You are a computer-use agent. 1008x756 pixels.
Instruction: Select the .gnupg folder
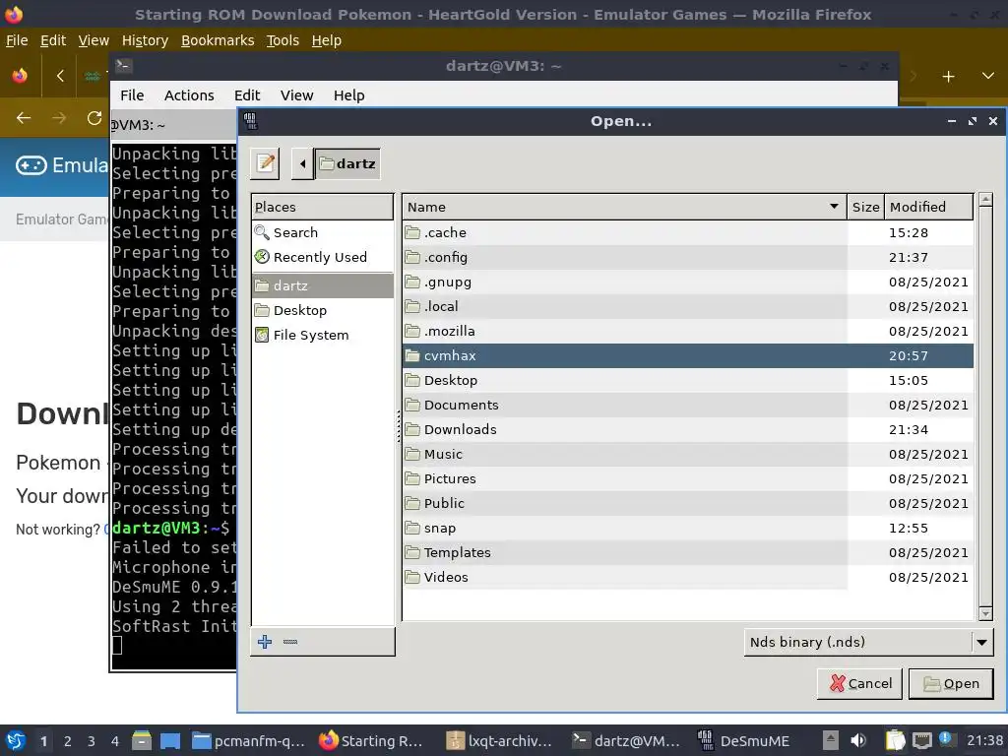688,283
